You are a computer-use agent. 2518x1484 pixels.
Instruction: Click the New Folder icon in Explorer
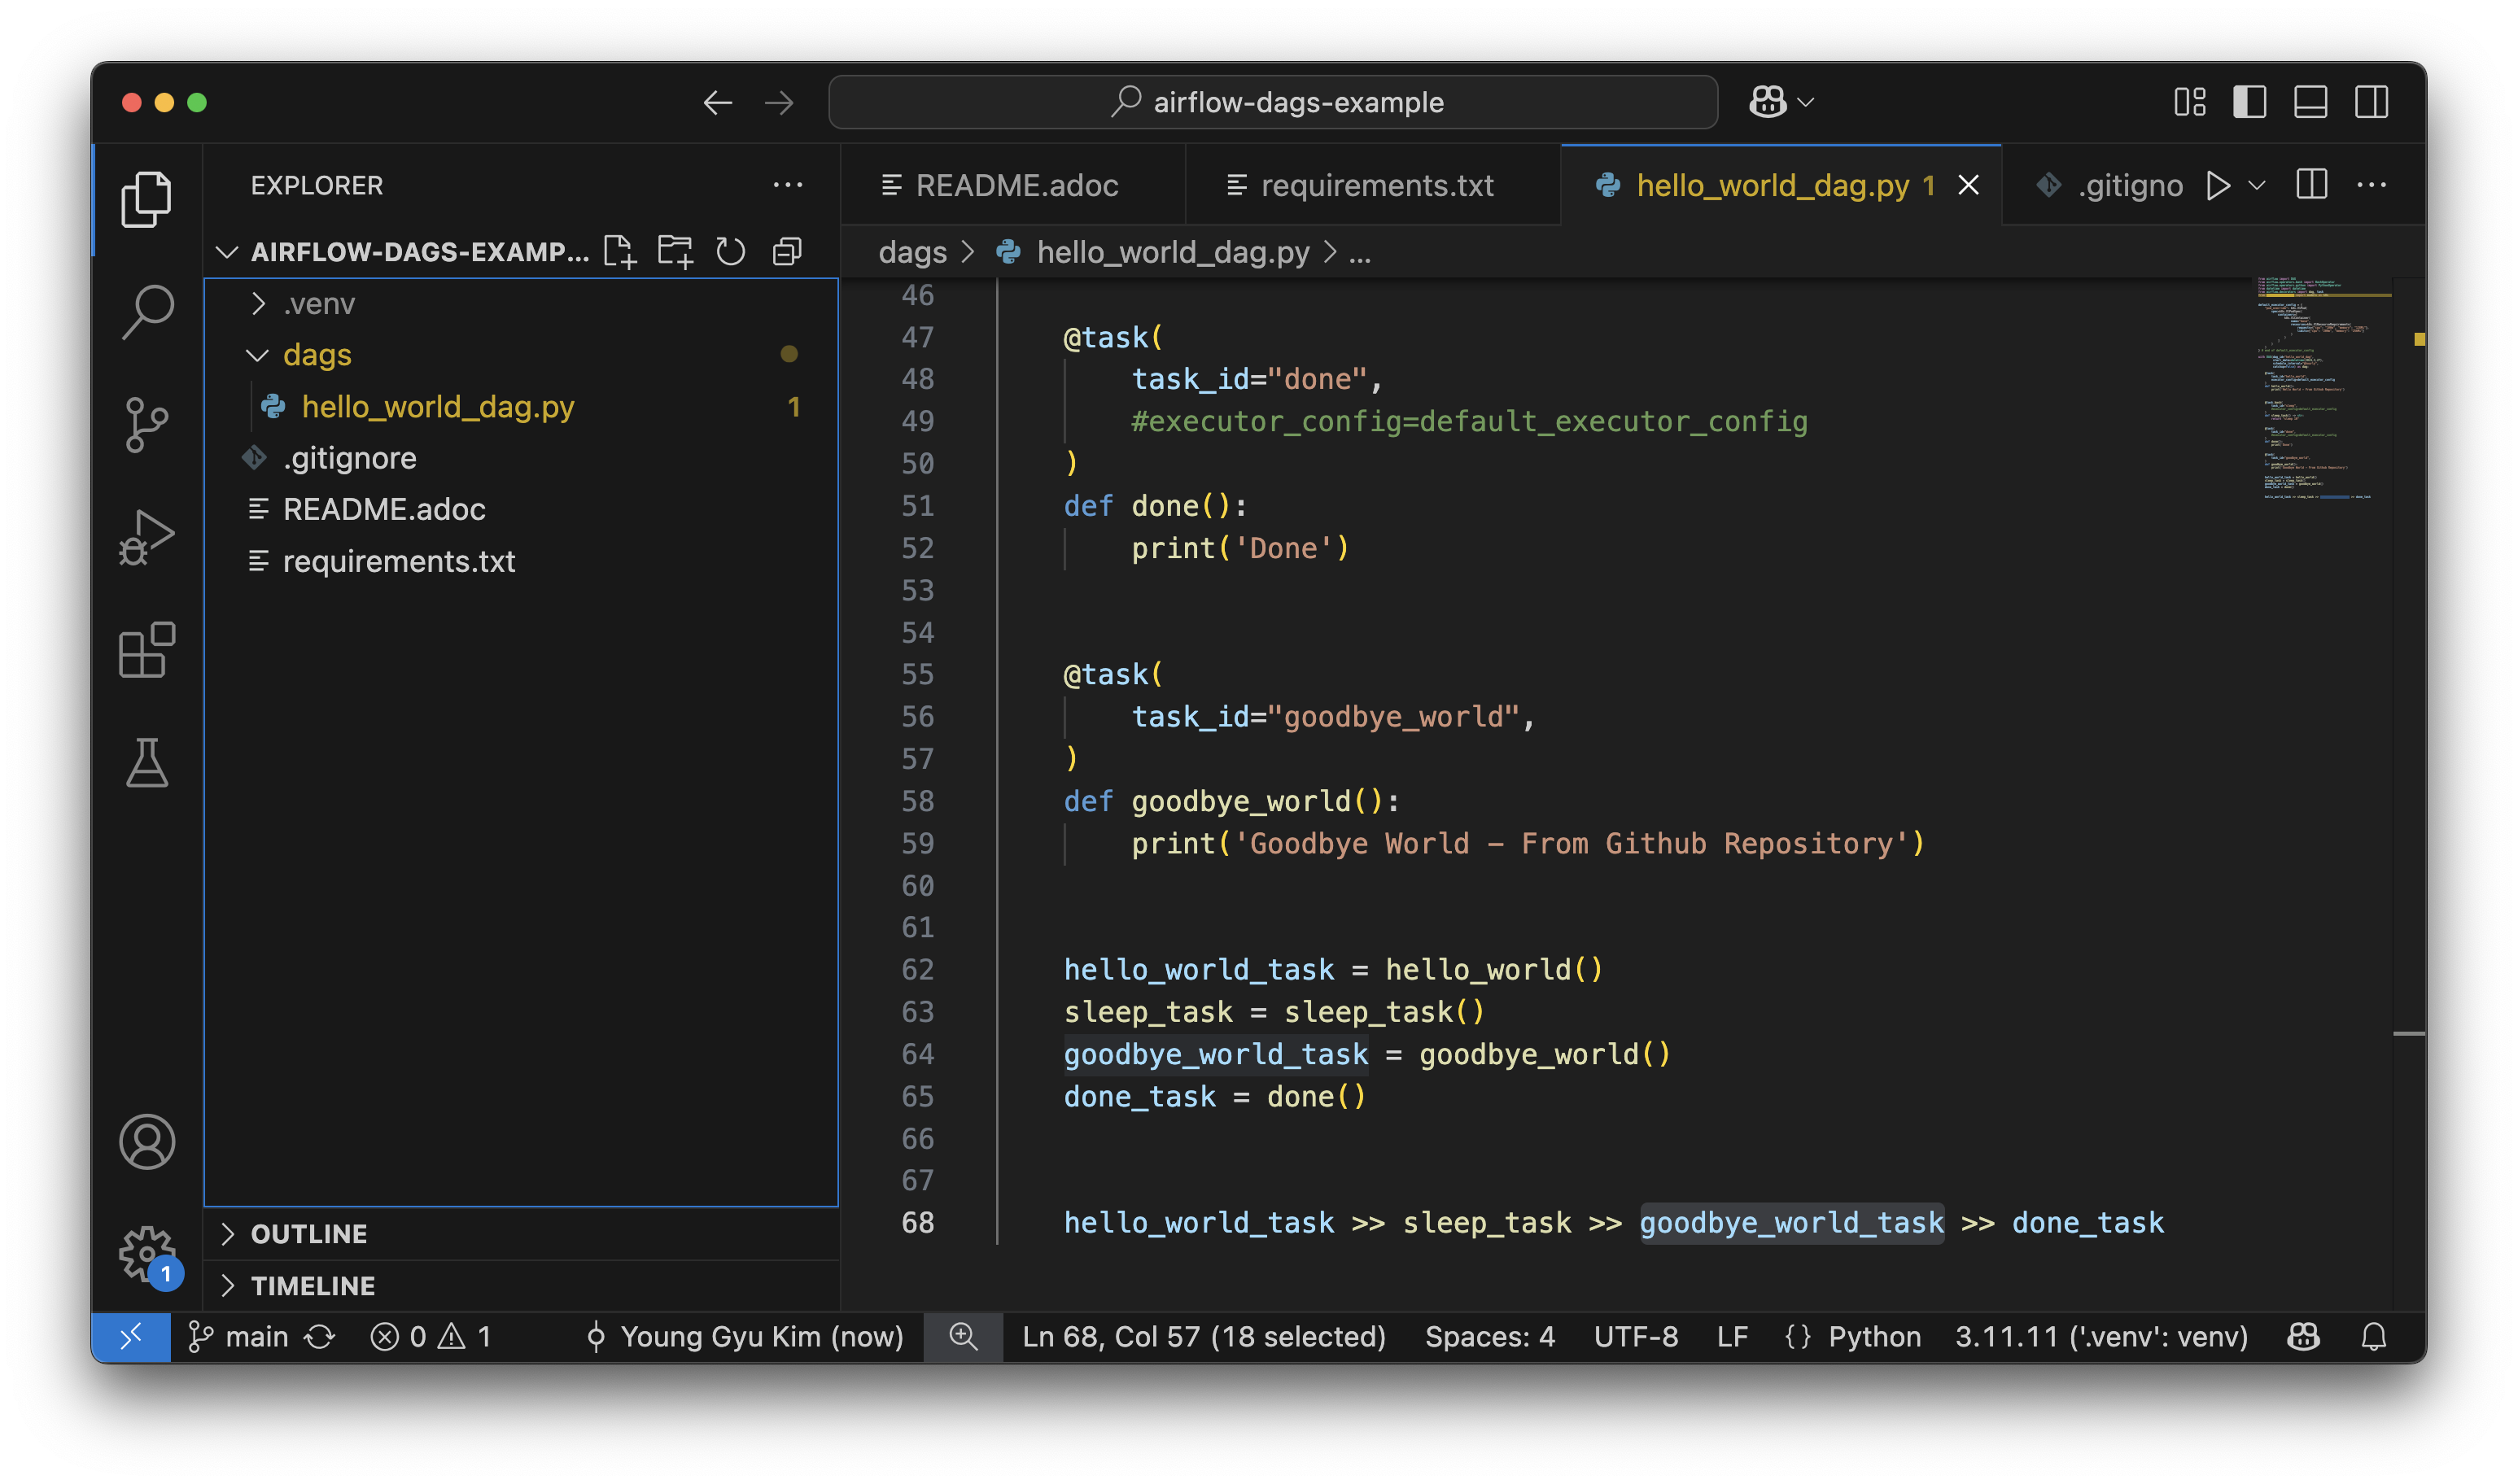pyautogui.click(x=676, y=252)
